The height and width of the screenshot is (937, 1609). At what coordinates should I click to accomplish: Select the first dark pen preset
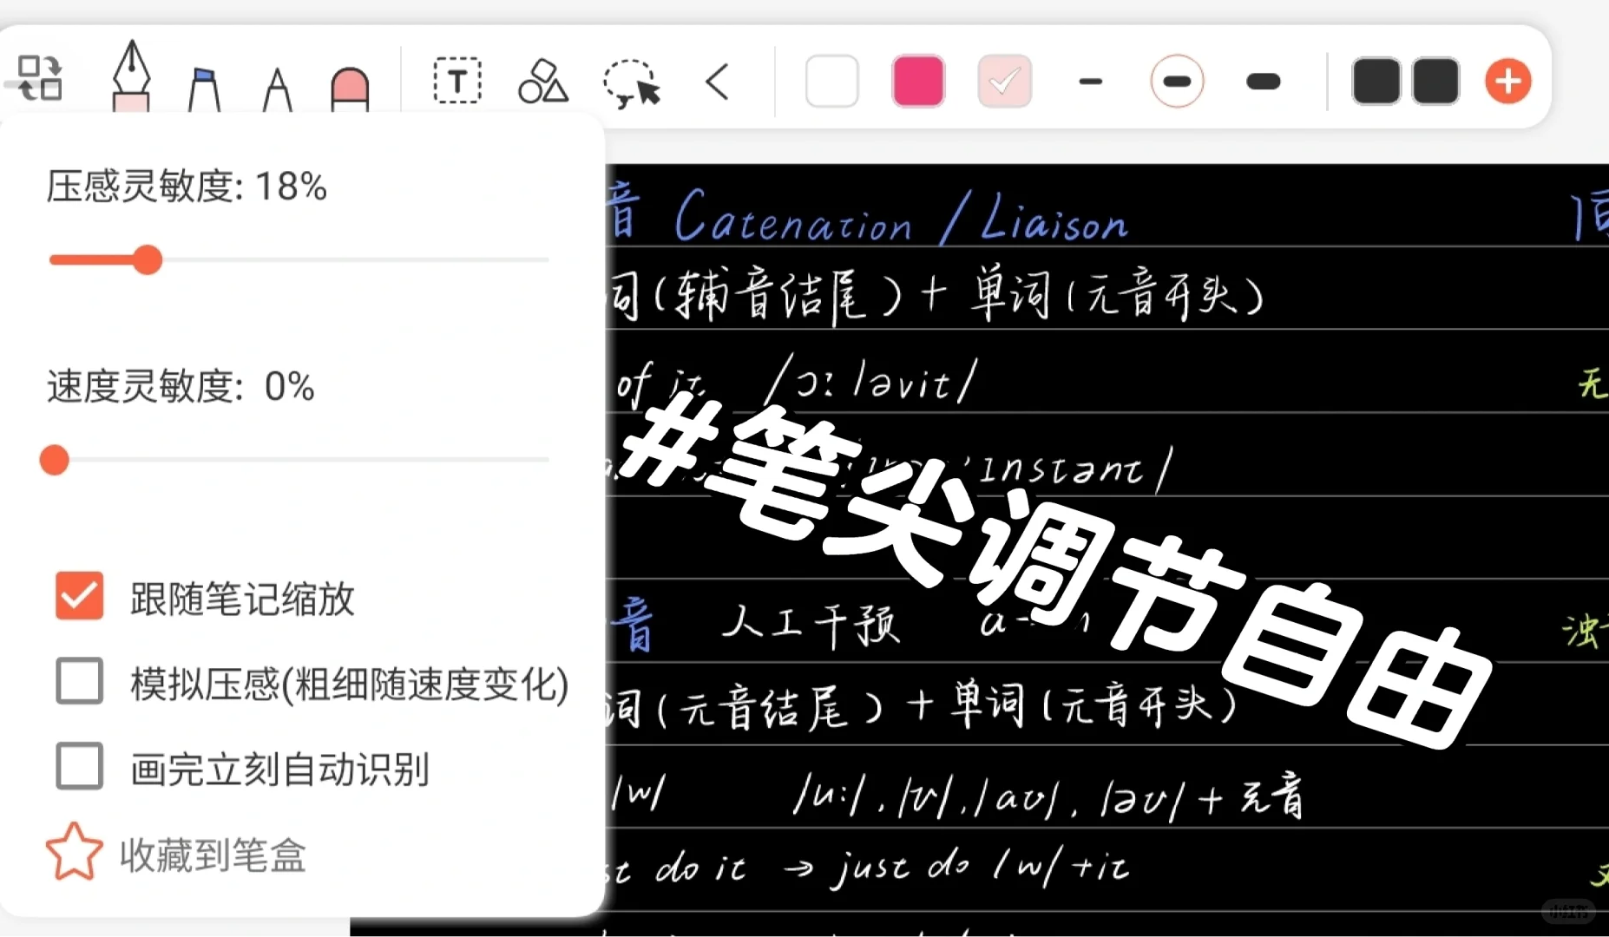coord(1376,81)
